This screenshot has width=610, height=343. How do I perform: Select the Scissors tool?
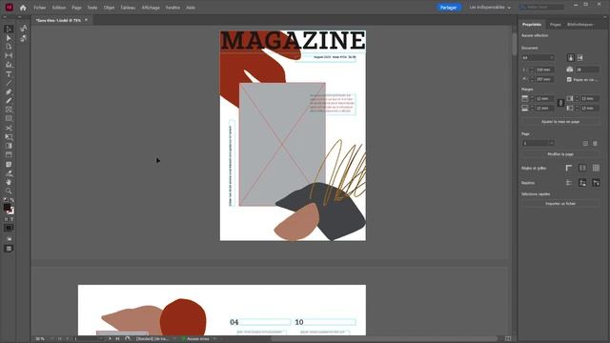[x=9, y=128]
